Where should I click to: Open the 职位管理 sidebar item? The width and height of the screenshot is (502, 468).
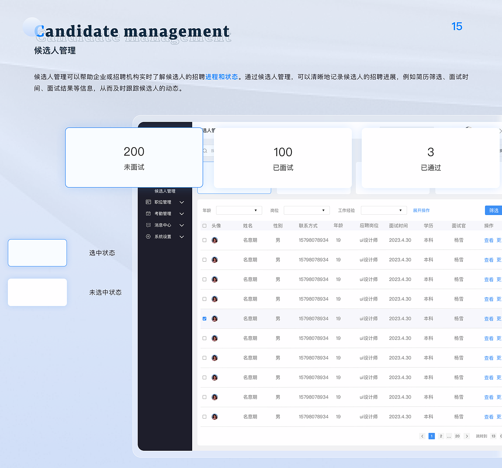[x=163, y=202]
